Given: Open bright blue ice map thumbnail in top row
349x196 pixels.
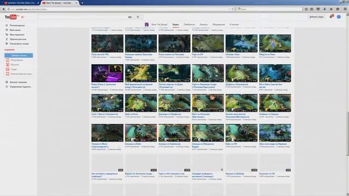Looking at the screenshot, I should point(242,44).
